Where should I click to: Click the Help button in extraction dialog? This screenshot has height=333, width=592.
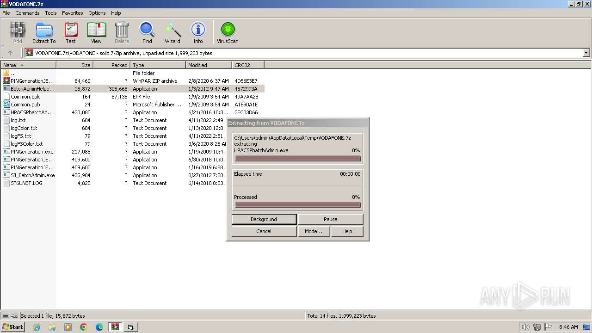coord(347,231)
